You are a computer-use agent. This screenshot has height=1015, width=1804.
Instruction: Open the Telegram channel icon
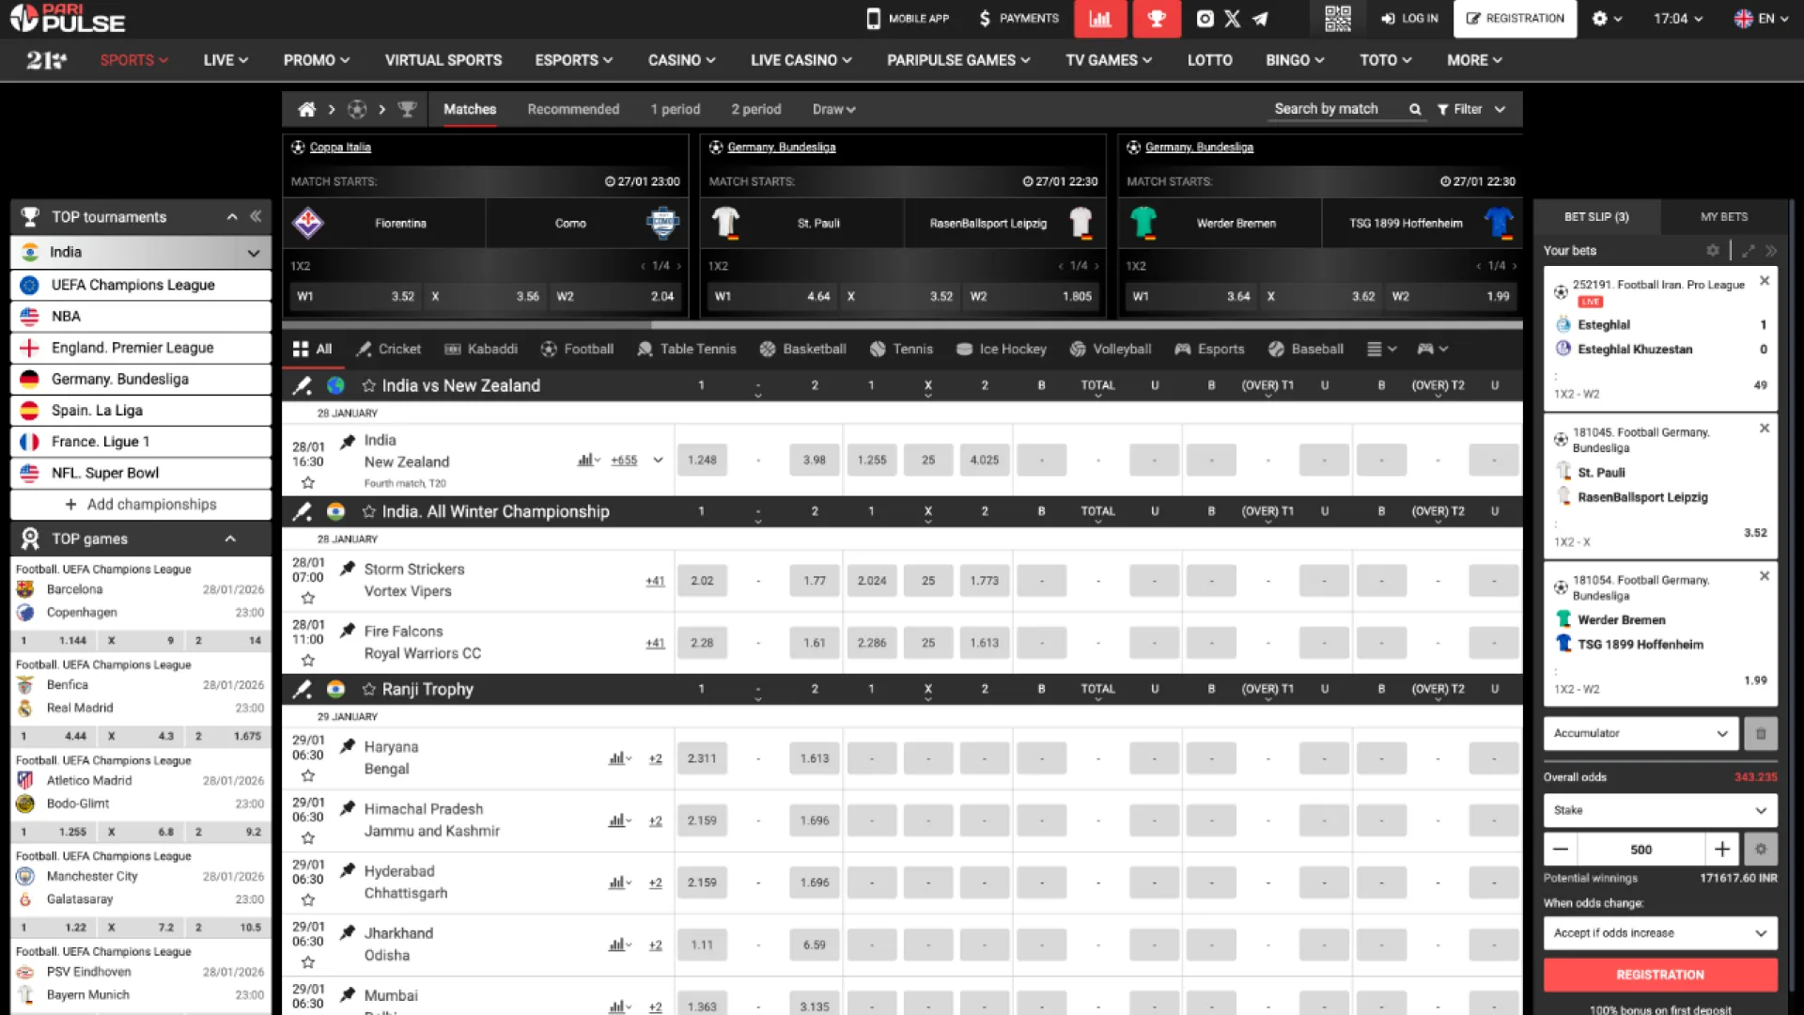(1260, 18)
